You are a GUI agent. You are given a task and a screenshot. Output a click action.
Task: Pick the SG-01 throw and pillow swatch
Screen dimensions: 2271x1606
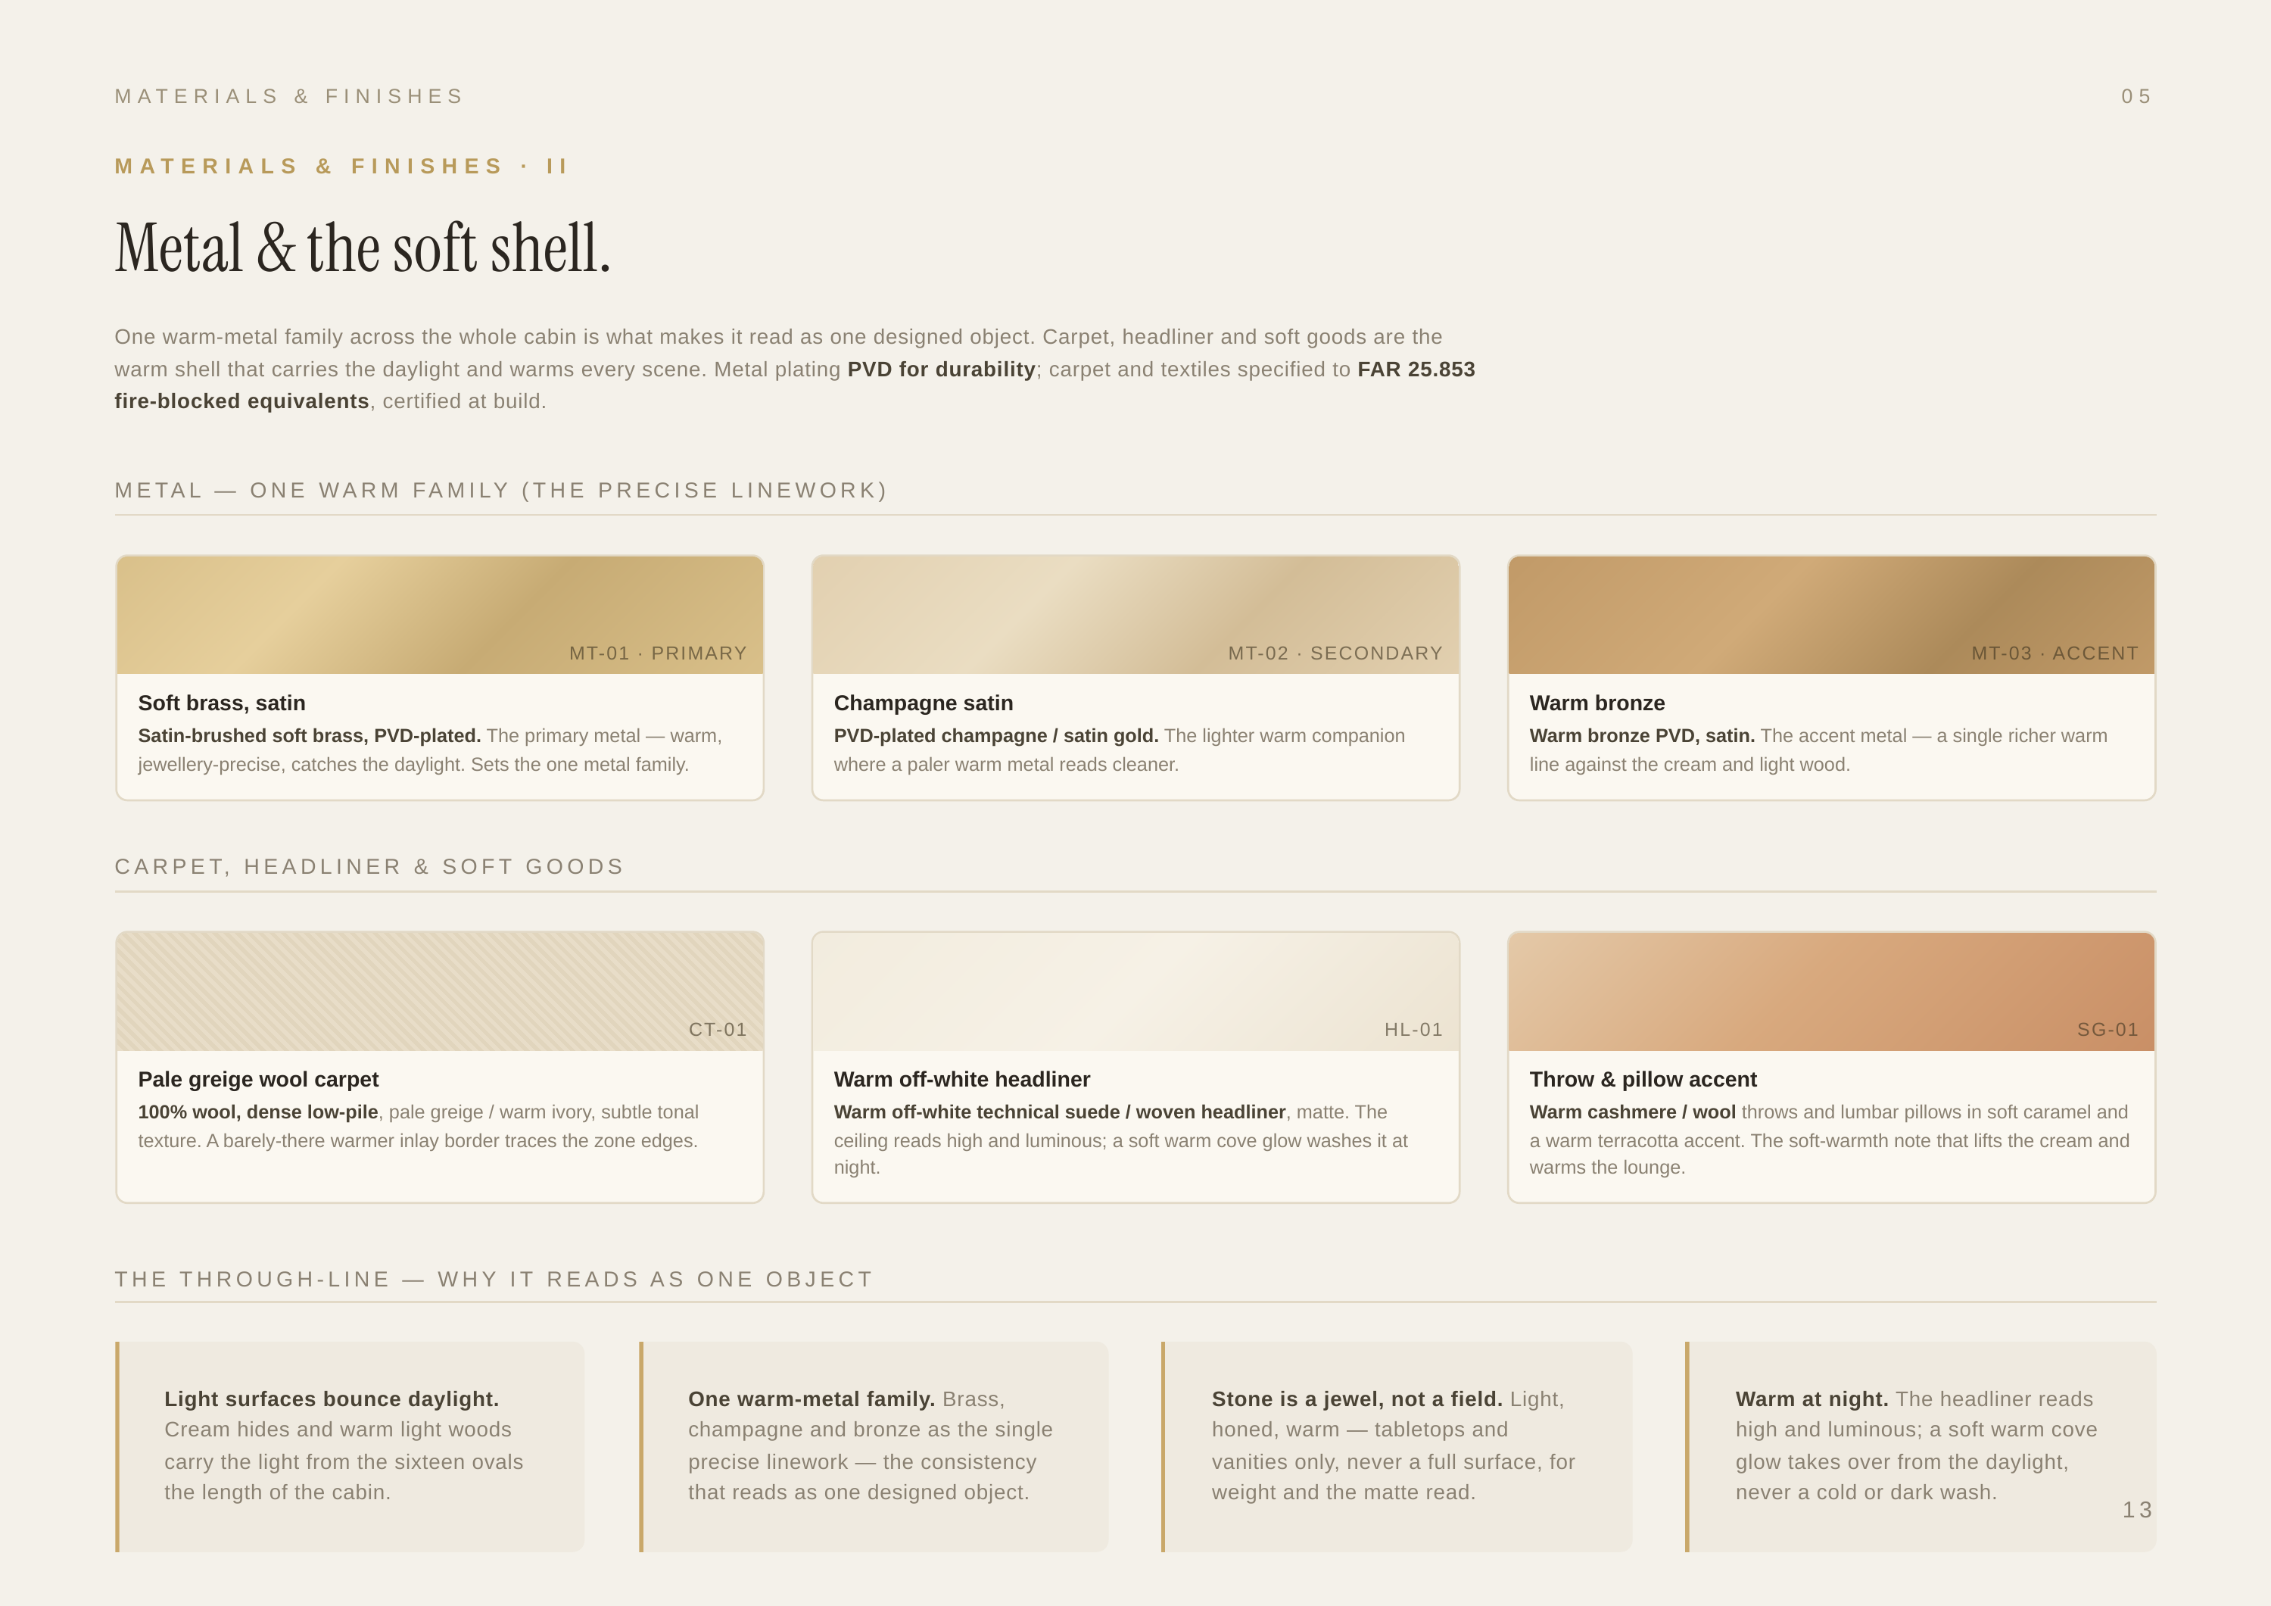point(1831,991)
